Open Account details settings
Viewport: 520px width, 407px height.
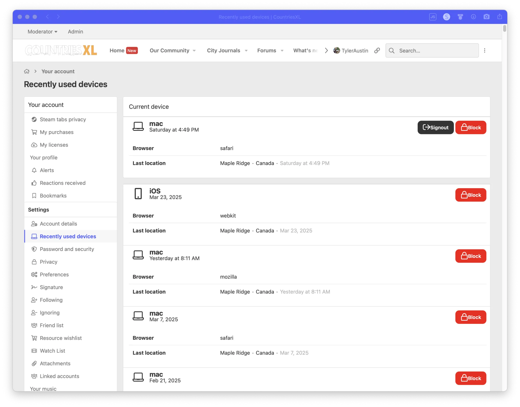coord(70,224)
